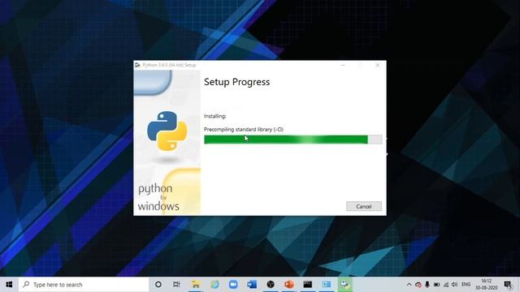This screenshot has width=520, height=292.
Task: Show hidden system tray icons
Action: click(409, 285)
